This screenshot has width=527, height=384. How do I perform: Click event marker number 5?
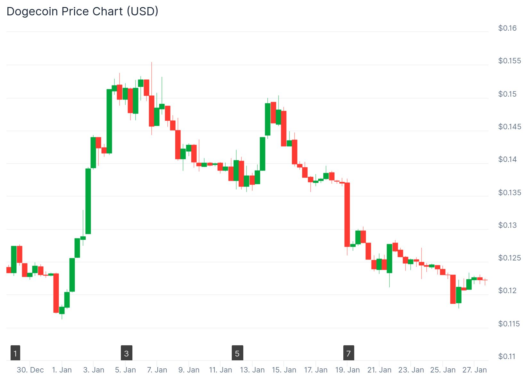click(x=237, y=353)
